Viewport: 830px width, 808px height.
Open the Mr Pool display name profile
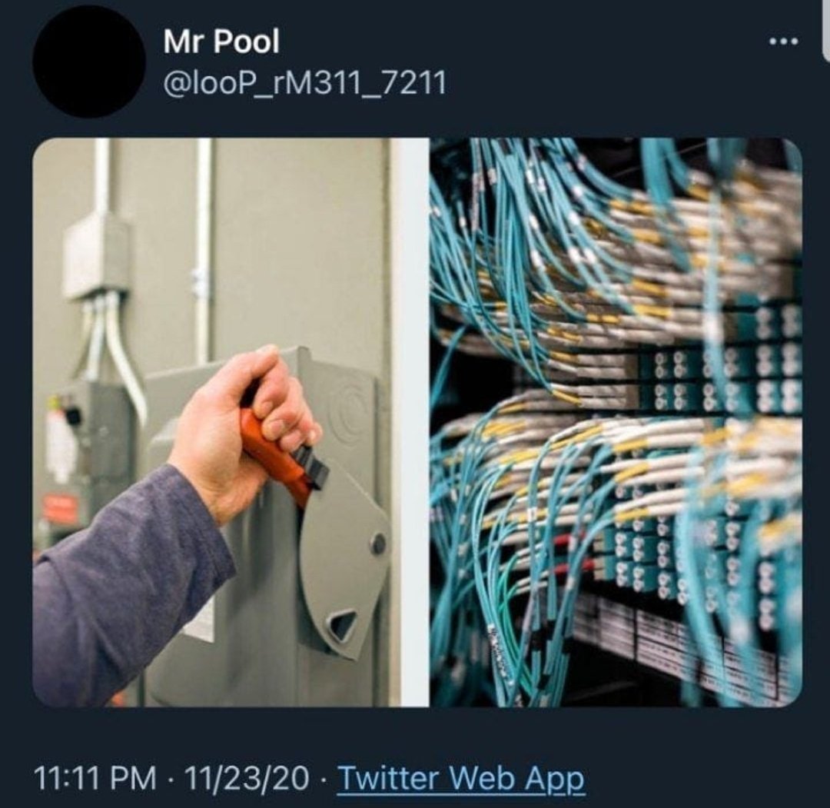point(221,41)
